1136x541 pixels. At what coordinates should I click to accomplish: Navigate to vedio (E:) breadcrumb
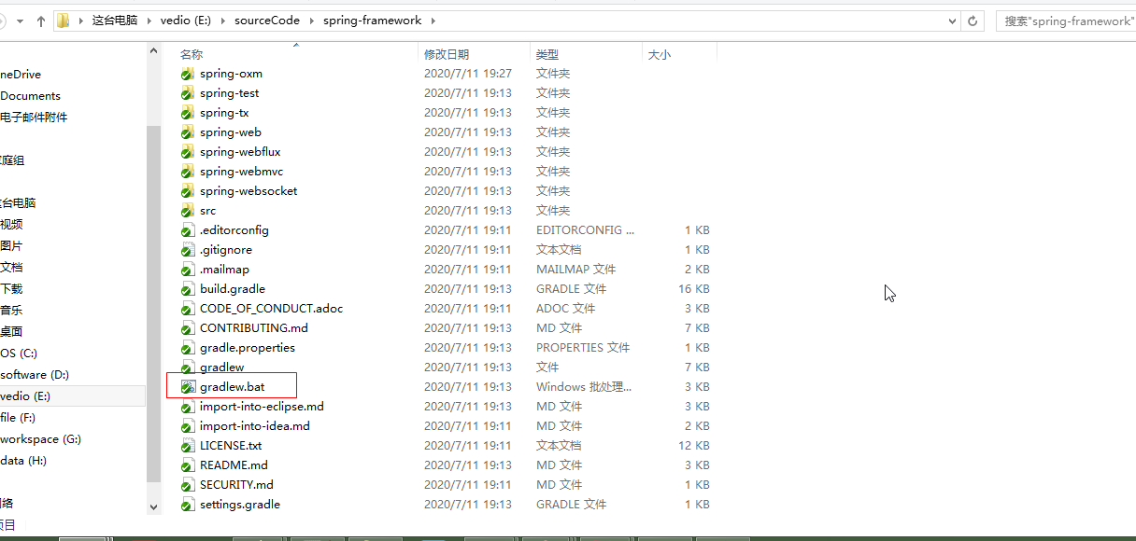tap(184, 21)
